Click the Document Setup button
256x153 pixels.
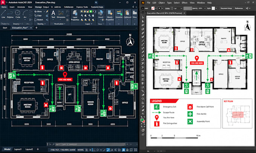click(226, 8)
